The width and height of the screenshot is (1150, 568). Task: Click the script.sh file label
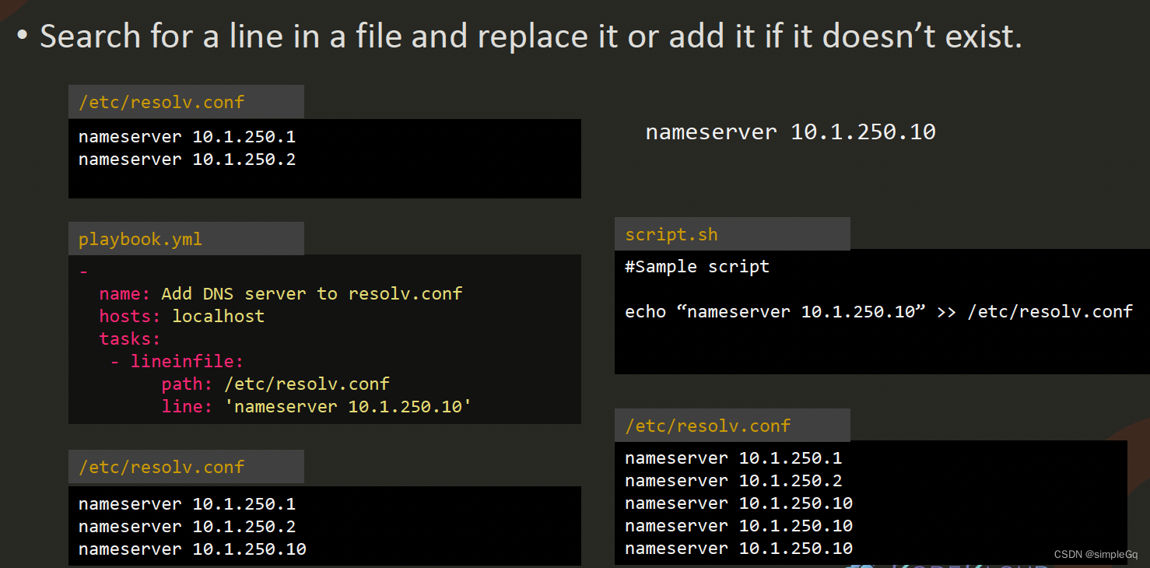click(732, 234)
